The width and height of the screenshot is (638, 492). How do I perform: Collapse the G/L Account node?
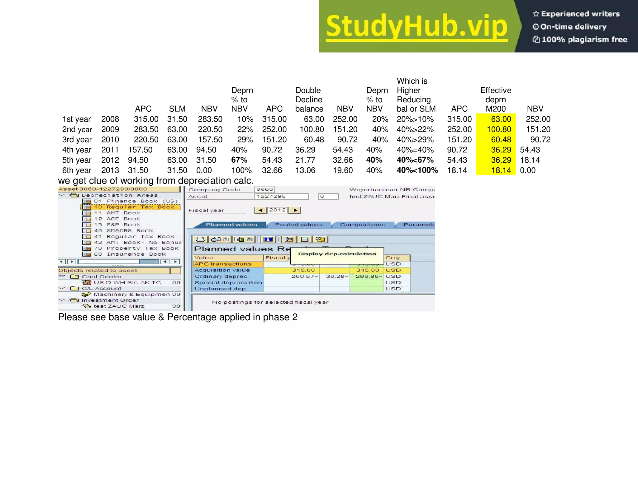pyautogui.click(x=62, y=288)
